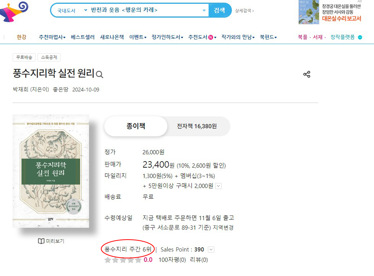The height and width of the screenshot is (276, 374).
Task: Click into the search input field
Action: point(145,10)
